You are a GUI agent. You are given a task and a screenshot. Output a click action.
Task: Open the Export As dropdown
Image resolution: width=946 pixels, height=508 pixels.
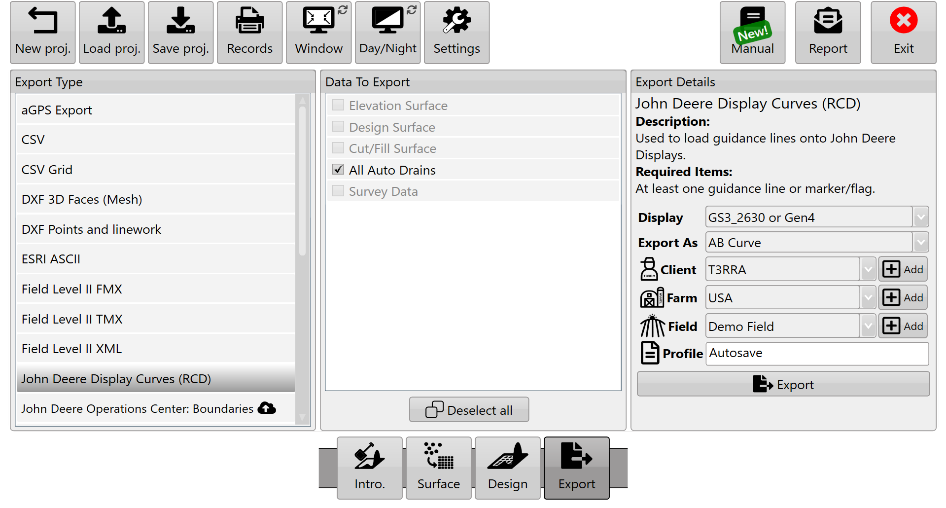pyautogui.click(x=817, y=243)
